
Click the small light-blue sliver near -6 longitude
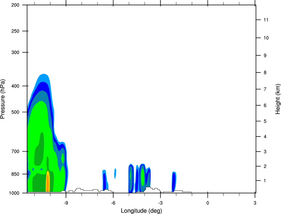point(115,174)
